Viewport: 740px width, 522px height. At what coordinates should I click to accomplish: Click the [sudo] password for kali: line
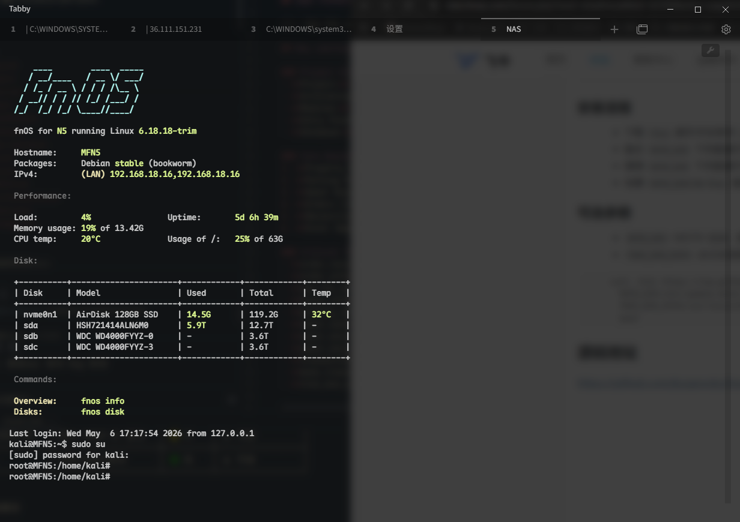[69, 455]
